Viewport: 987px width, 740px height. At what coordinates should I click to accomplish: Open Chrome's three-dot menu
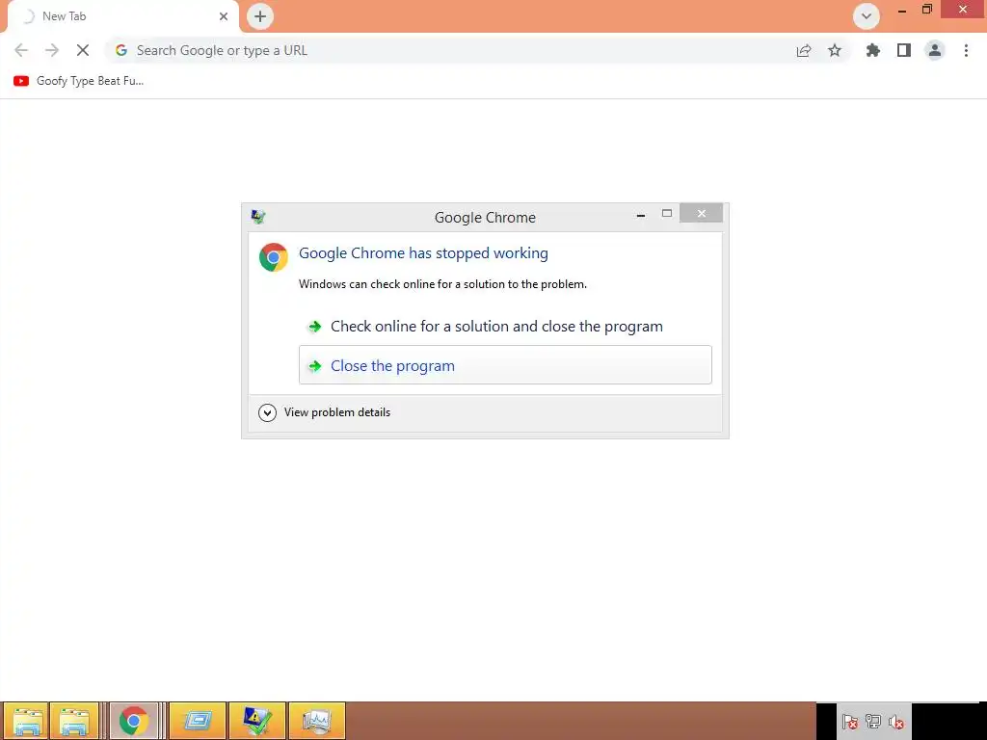pyautogui.click(x=966, y=50)
